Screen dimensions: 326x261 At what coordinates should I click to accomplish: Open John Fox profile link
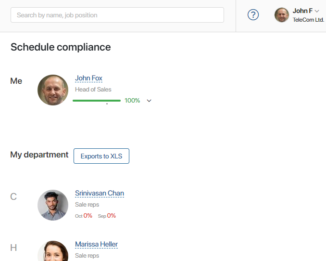tap(88, 78)
